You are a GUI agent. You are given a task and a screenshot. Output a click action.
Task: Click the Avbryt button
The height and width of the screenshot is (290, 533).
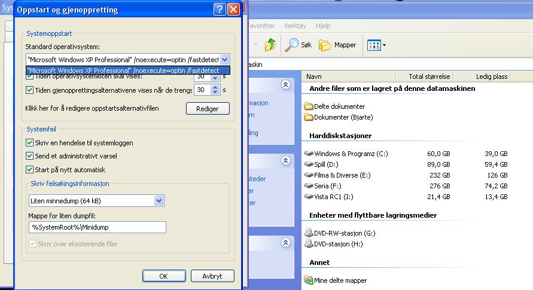(212, 276)
